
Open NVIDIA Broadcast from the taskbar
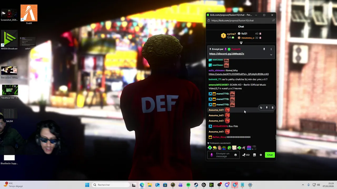click(x=211, y=185)
